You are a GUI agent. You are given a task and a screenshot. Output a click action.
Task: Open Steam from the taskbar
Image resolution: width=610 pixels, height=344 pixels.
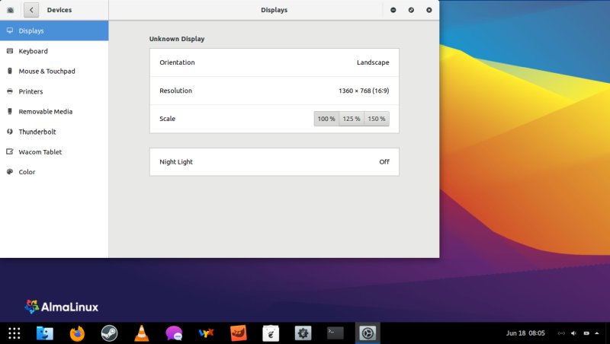[109, 333]
